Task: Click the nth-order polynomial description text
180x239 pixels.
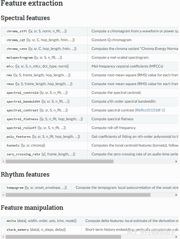Action: click(x=135, y=137)
